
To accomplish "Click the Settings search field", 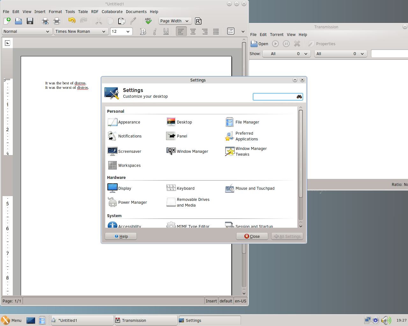I will pos(278,96).
